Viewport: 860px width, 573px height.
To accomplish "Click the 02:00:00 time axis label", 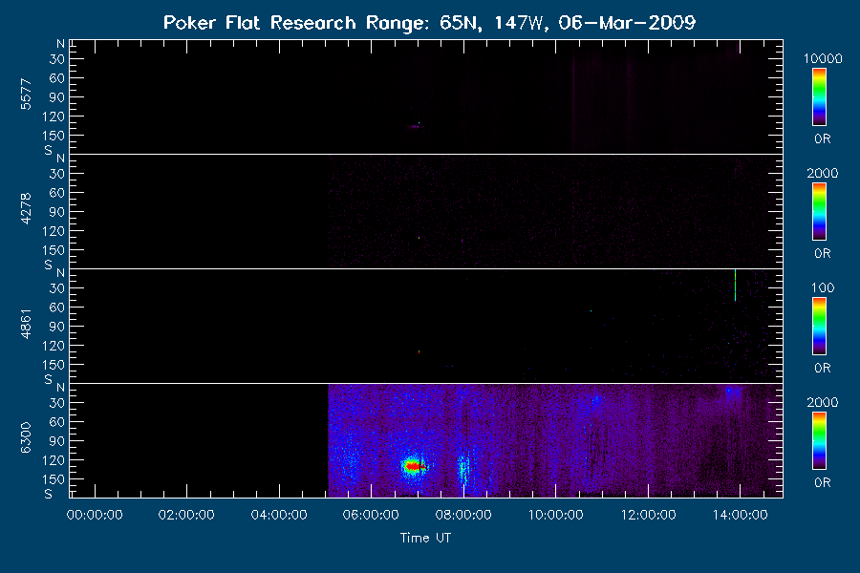I will tap(186, 515).
